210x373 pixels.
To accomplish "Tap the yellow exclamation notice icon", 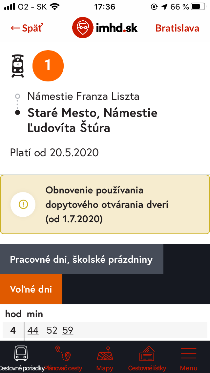I will click(x=23, y=205).
